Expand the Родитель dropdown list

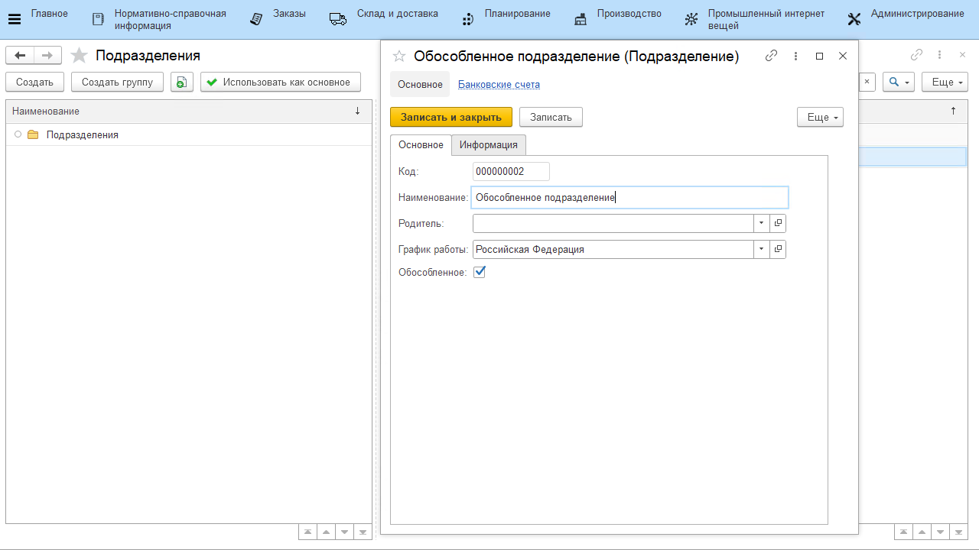761,223
